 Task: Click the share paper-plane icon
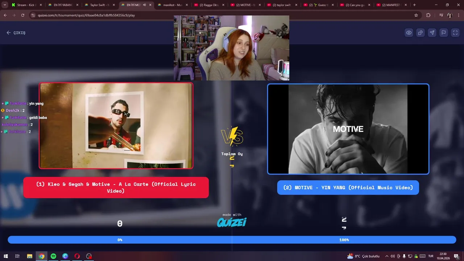432,33
